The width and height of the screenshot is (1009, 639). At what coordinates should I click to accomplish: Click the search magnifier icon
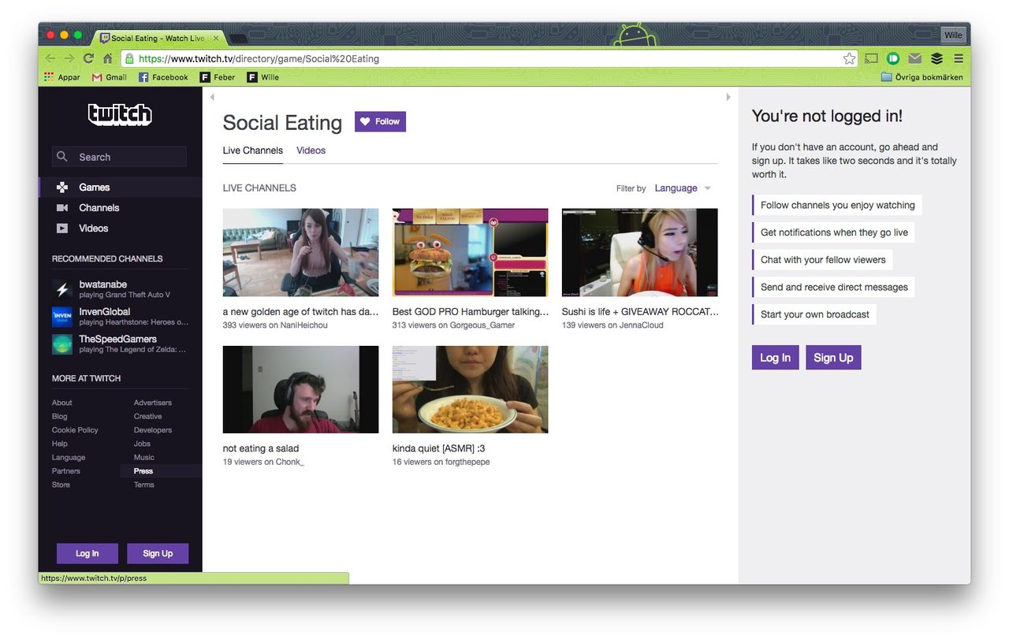(61, 156)
